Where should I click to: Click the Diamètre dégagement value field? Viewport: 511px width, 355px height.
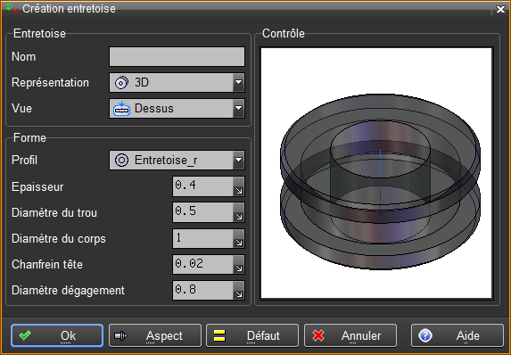203,291
